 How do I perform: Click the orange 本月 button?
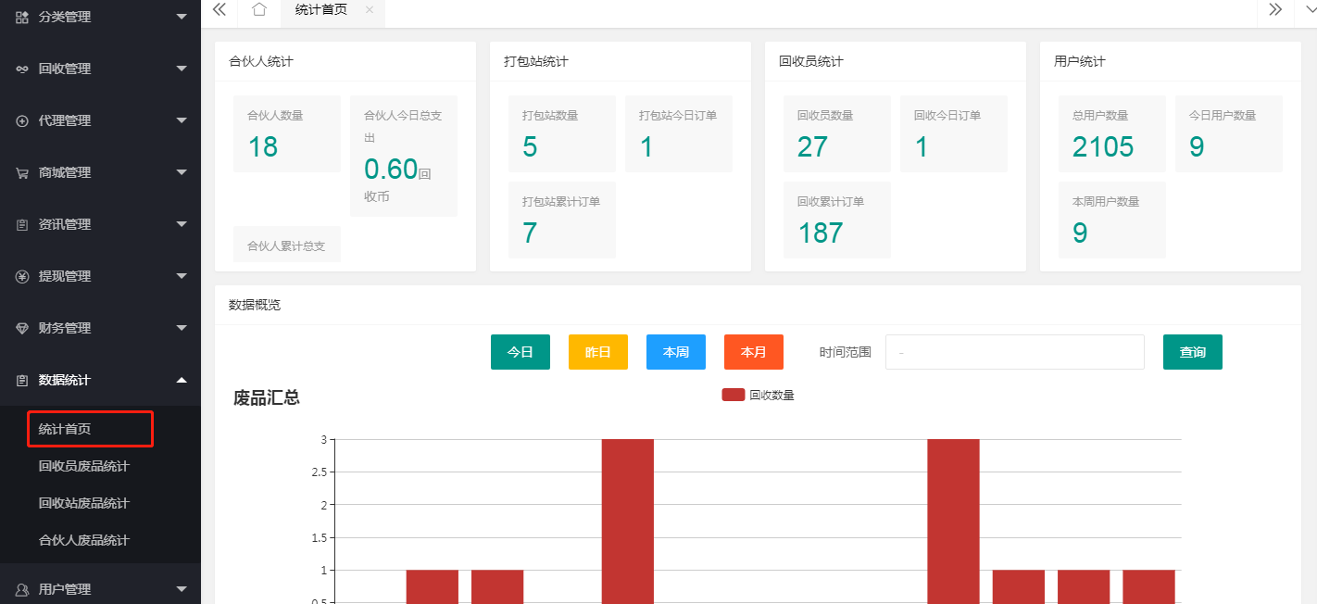coord(754,352)
